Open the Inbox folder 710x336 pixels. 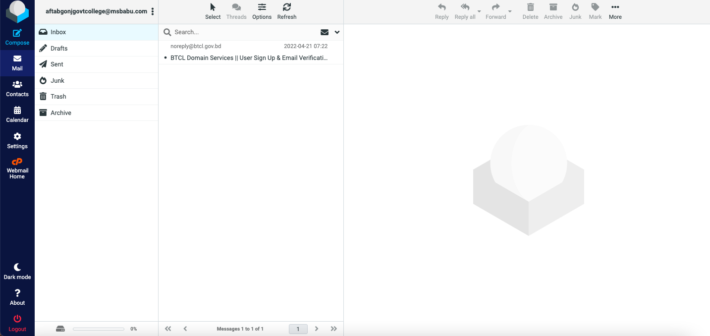97,32
